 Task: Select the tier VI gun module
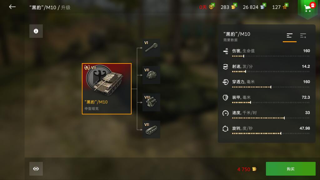point(151,47)
